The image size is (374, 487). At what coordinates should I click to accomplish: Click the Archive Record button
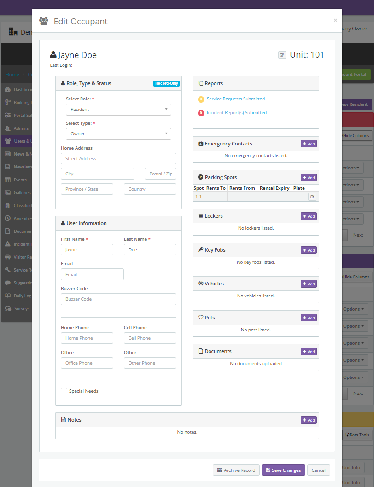(236, 470)
